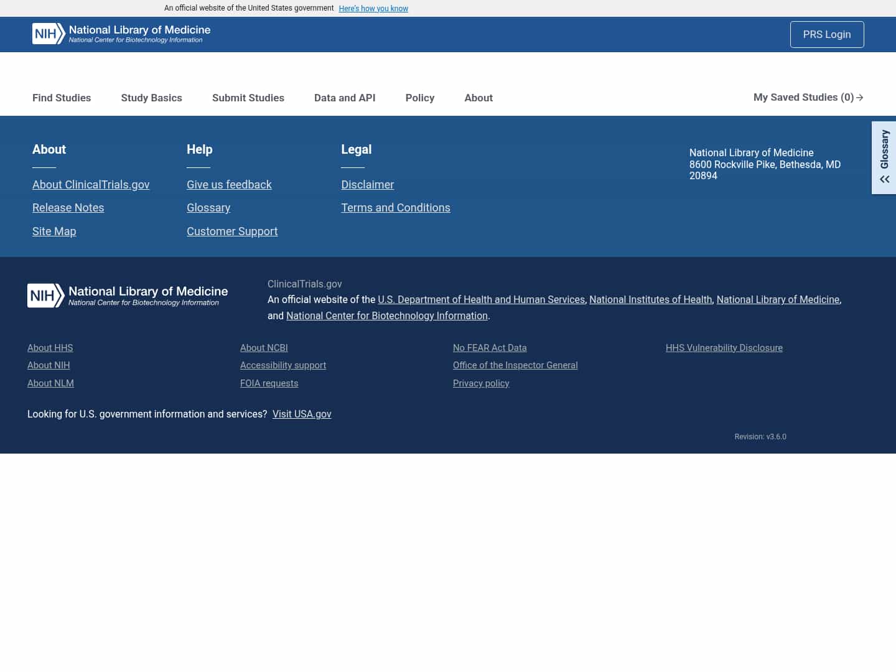Expand the Glossary side panel chevron

coord(884,179)
